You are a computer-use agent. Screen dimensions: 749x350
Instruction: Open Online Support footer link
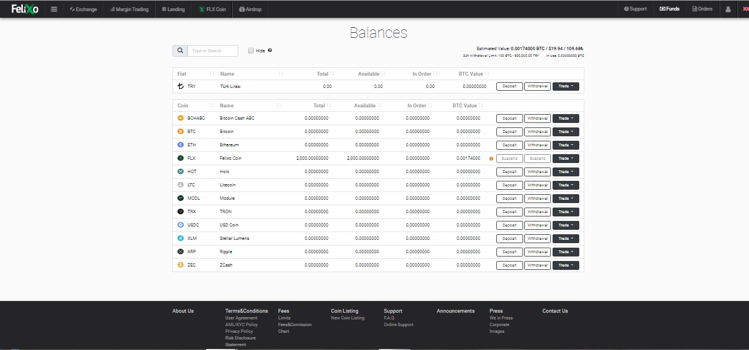[398, 324]
